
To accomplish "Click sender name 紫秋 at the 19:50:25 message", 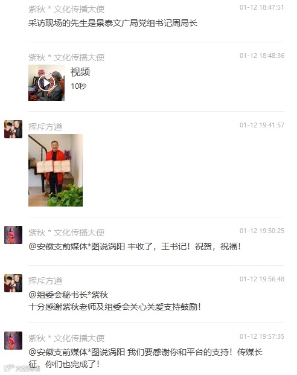I will point(66,232).
